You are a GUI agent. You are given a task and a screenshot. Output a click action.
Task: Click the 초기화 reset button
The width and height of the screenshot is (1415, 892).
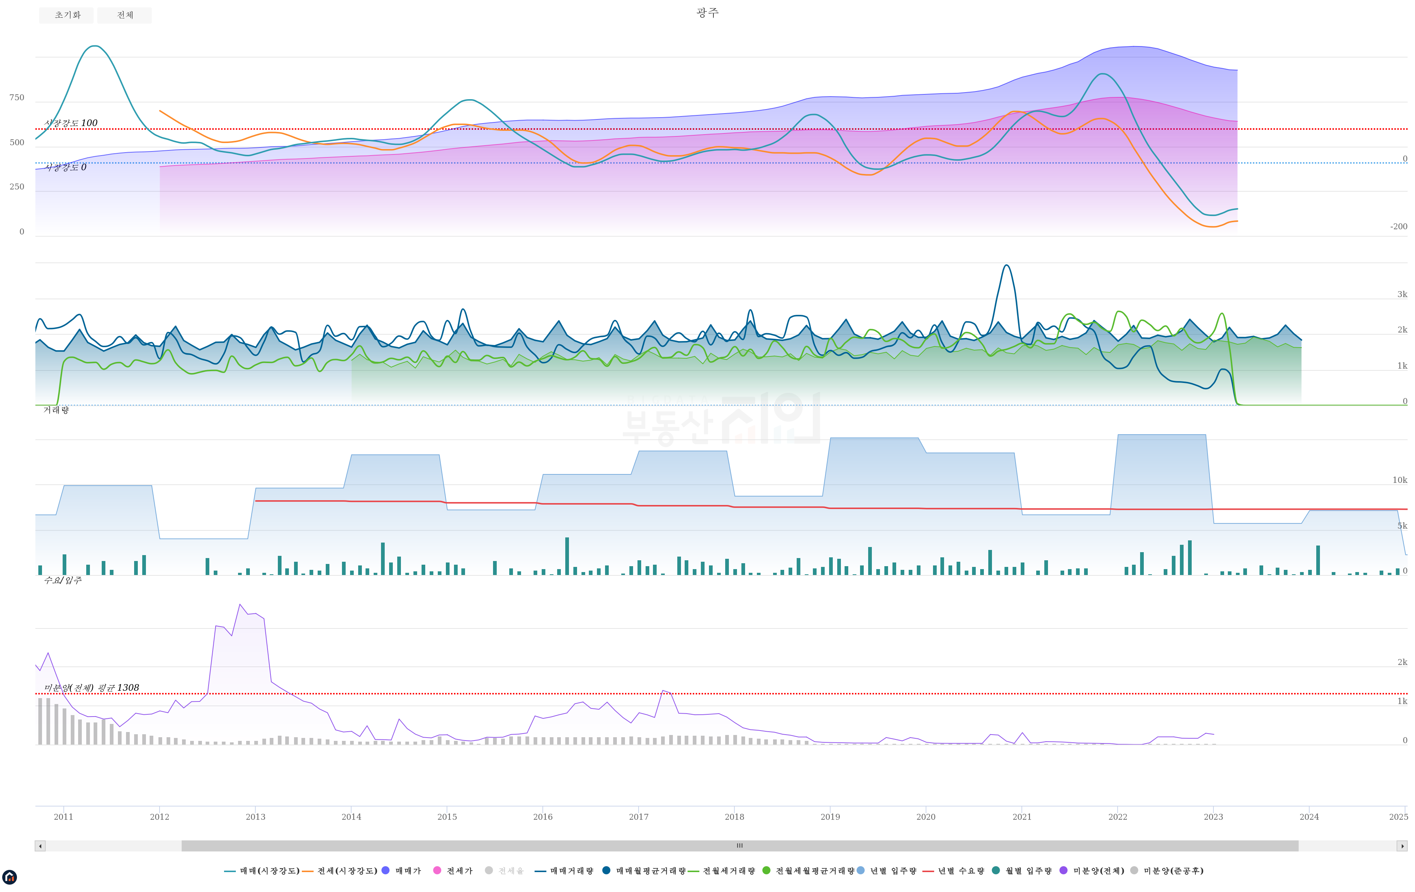(66, 15)
